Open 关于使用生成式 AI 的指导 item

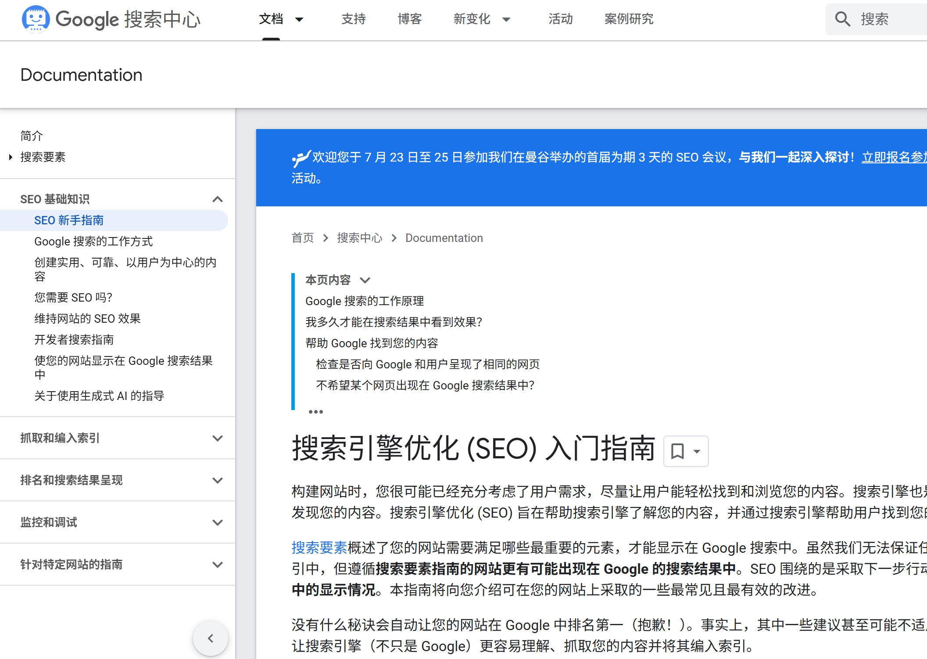99,396
